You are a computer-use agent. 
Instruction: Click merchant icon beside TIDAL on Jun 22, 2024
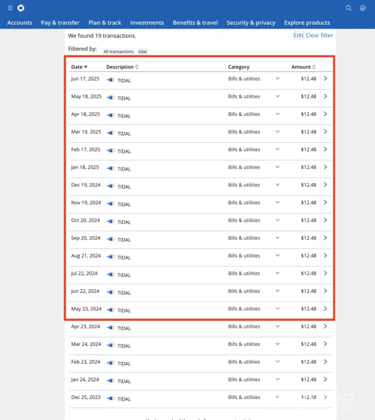click(110, 292)
